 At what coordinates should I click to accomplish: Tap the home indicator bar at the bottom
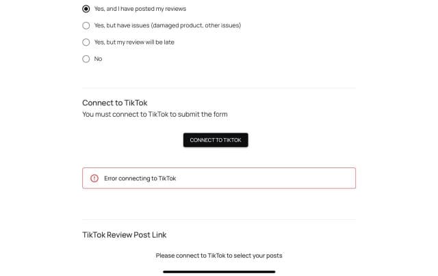coord(219,271)
